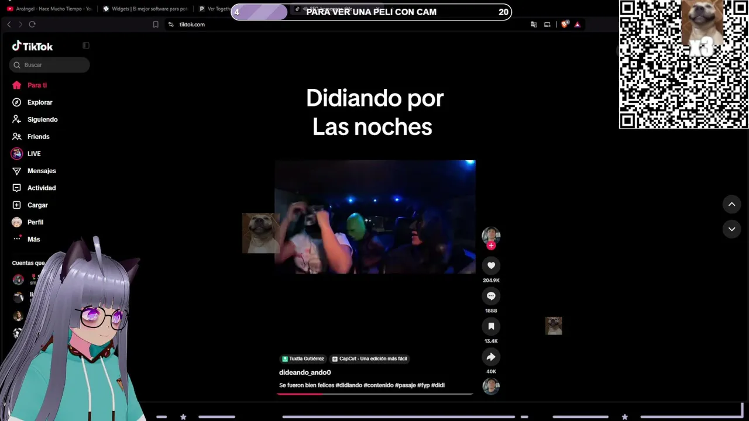
Task: Bookmark the video to favorites
Action: tap(491, 326)
